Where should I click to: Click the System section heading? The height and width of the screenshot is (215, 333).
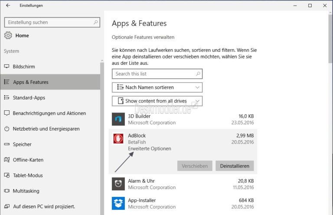click(11, 51)
